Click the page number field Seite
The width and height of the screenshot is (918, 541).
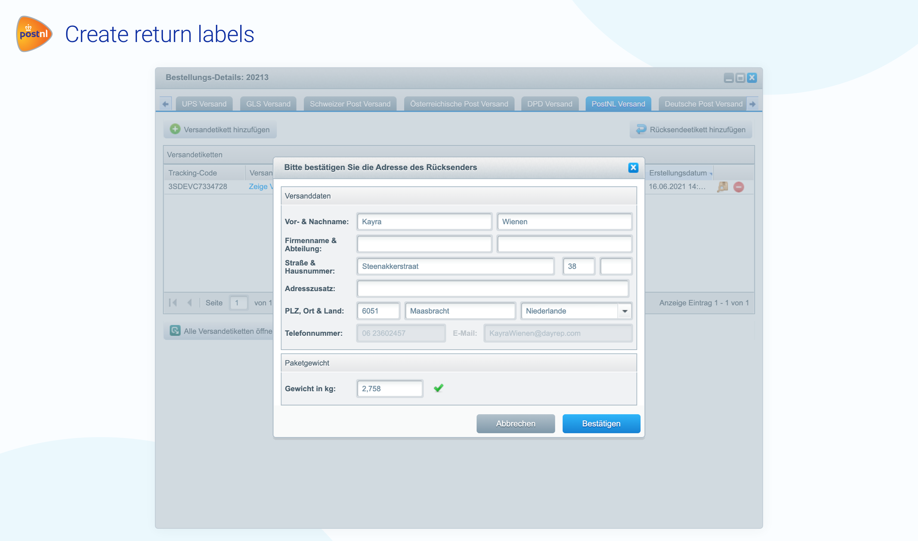click(238, 303)
